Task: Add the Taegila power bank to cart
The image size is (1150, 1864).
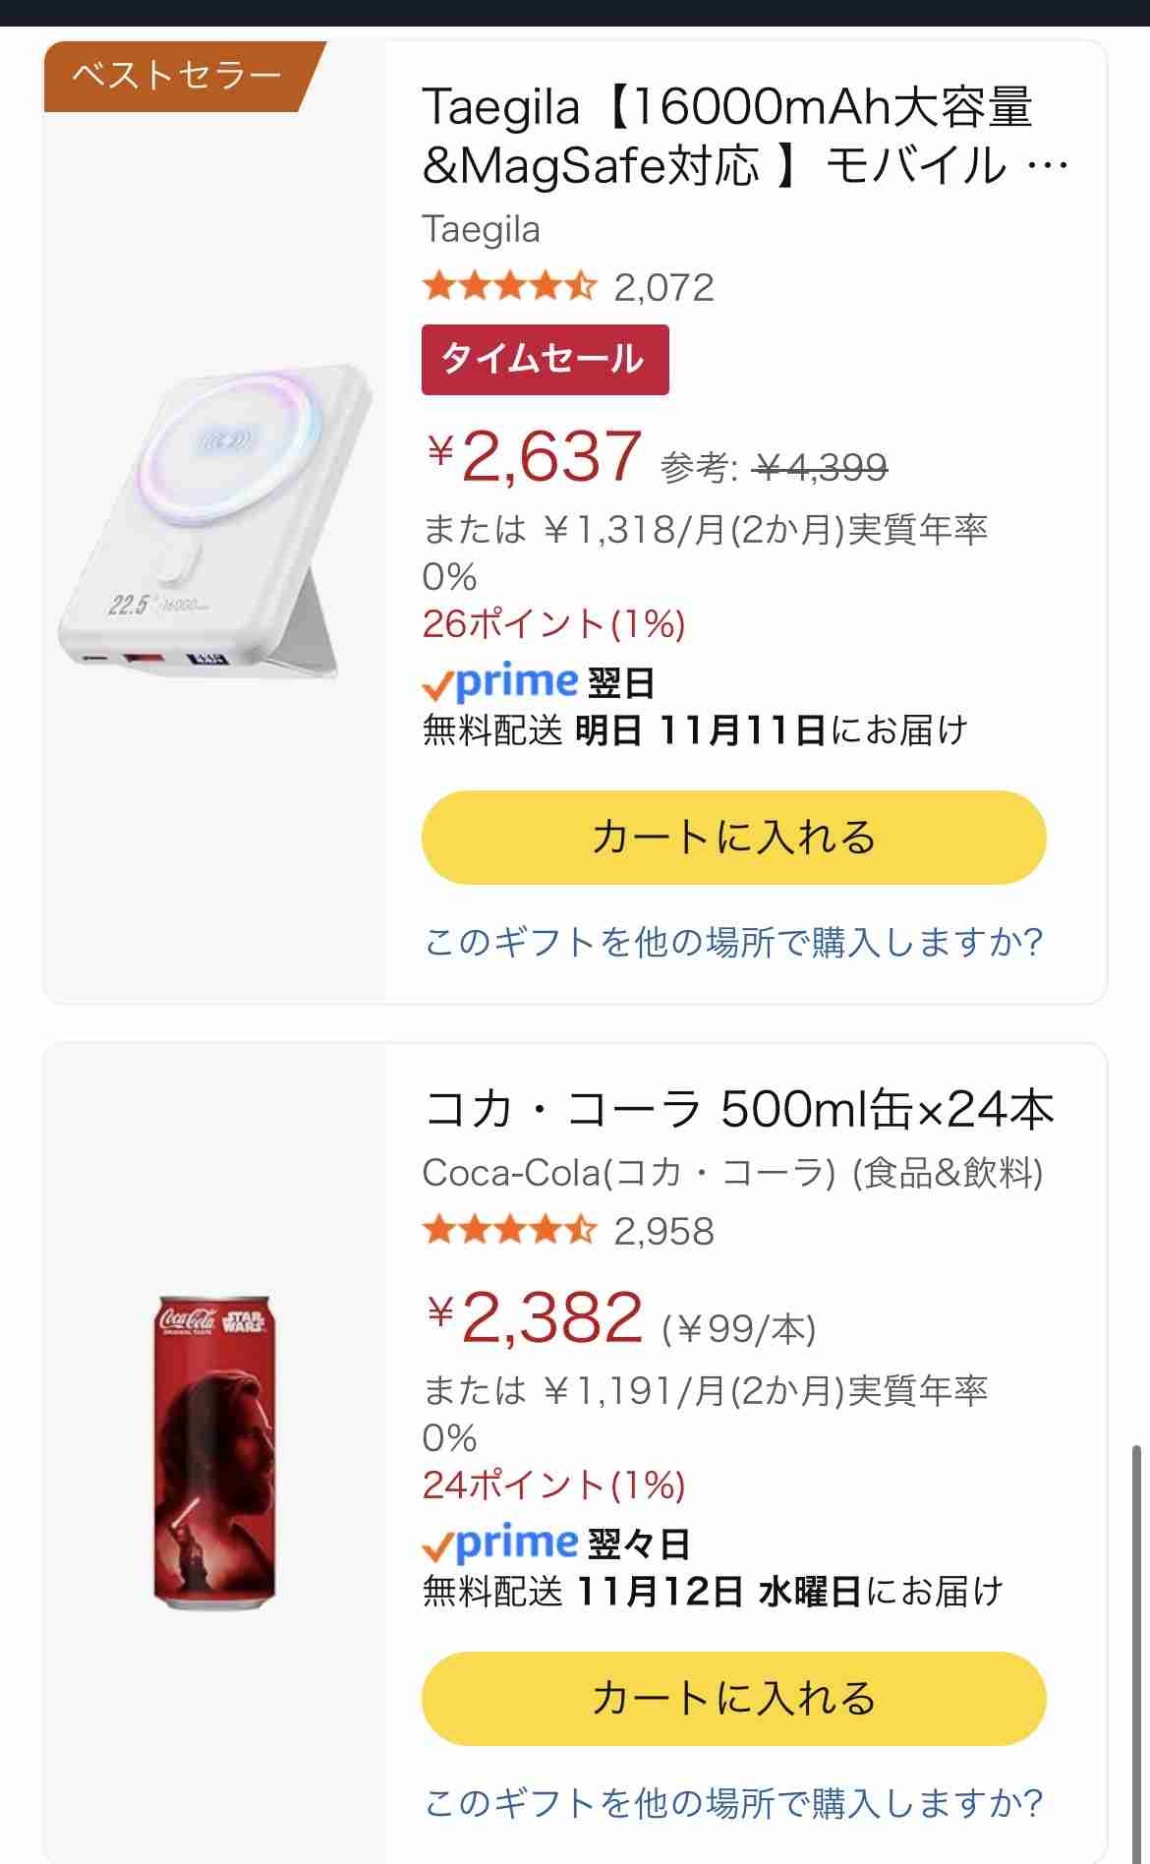Action: pyautogui.click(x=733, y=838)
